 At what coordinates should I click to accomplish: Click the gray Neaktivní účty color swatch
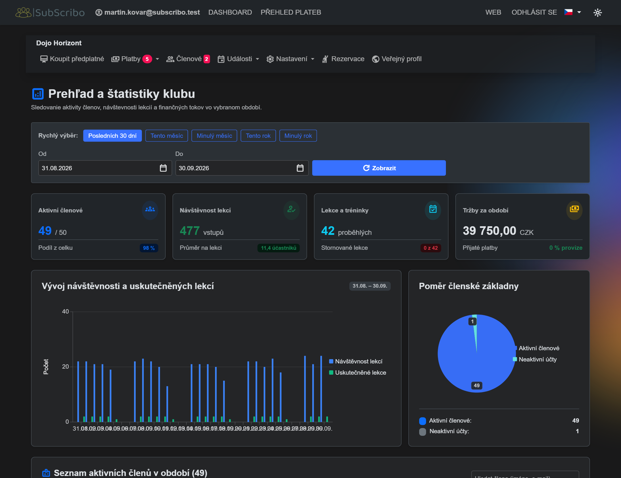[423, 431]
